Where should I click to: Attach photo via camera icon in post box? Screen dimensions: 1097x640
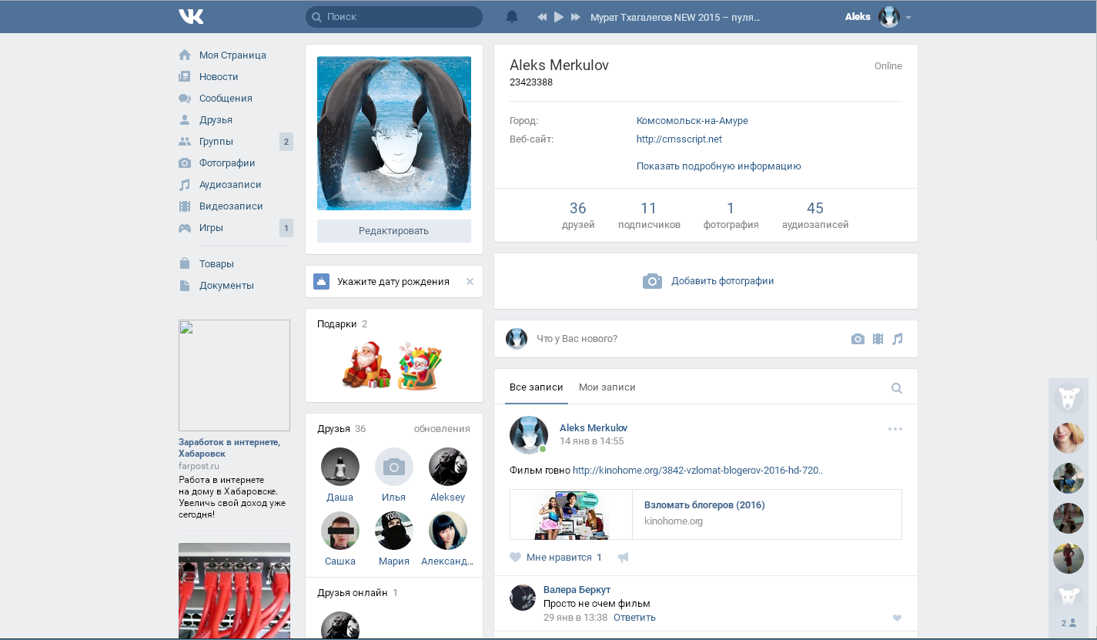(x=858, y=339)
